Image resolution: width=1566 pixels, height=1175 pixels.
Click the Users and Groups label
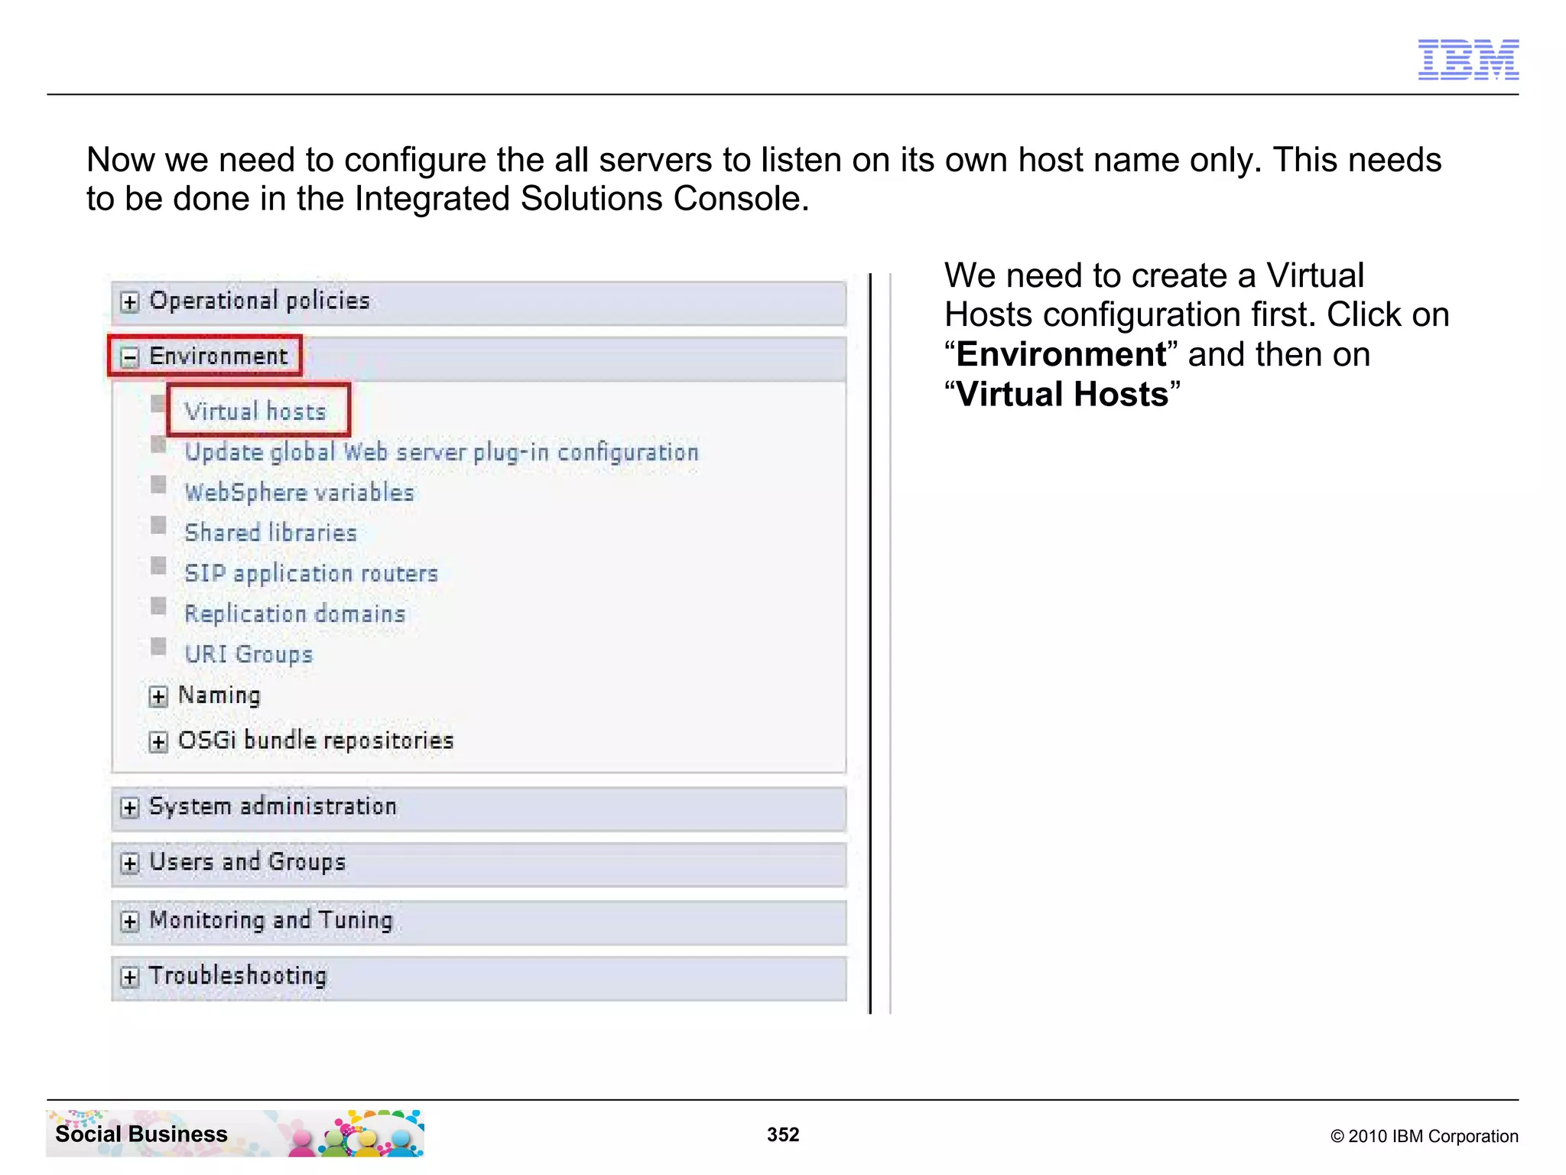point(248,862)
